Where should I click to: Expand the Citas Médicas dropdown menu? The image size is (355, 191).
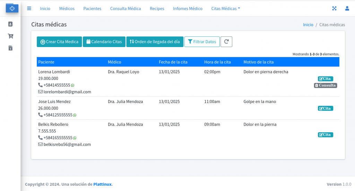(x=225, y=9)
